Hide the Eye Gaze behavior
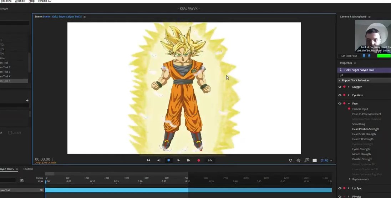This screenshot has height=198, width=391. 340,95
